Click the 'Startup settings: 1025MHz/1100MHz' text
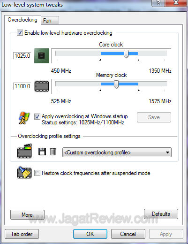The width and height of the screenshot is (188, 244). tap(83, 122)
